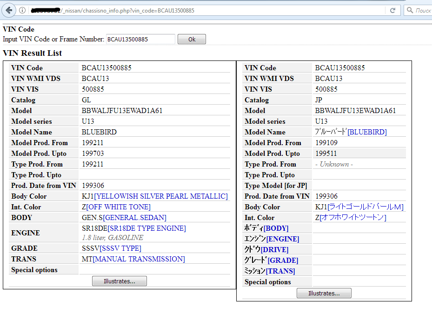Screen dimensions: 432x314
Task: Click 'Type Model [for JP]' label
Action: coord(276,186)
